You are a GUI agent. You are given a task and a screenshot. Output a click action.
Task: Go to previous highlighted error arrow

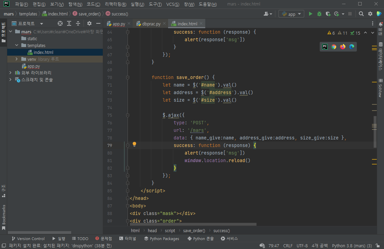[x=365, y=33]
